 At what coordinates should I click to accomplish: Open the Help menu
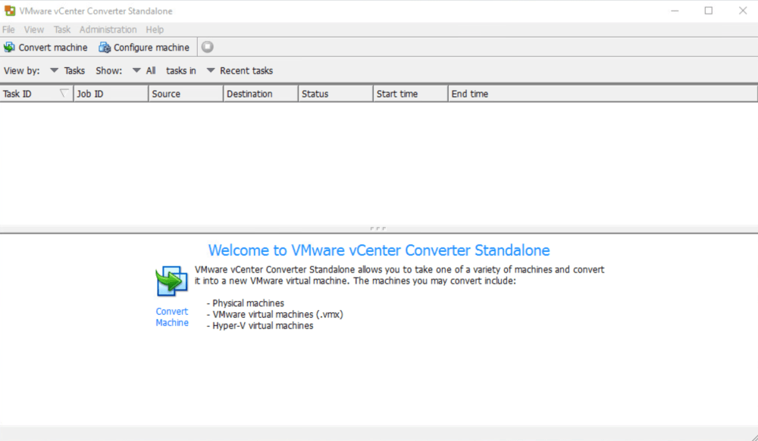point(155,30)
